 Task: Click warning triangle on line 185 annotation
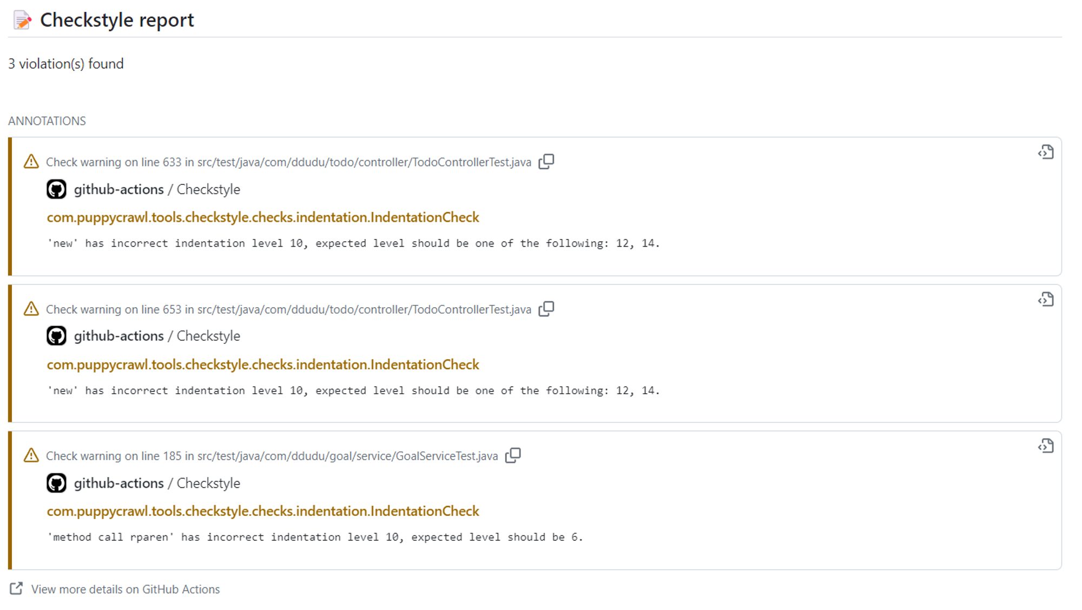(x=31, y=456)
